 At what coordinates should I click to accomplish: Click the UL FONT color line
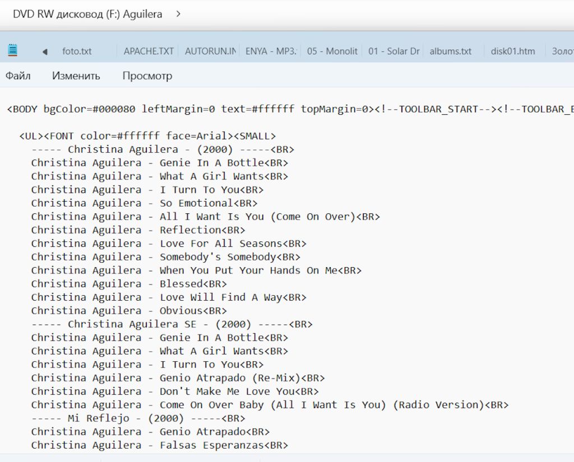tap(147, 136)
